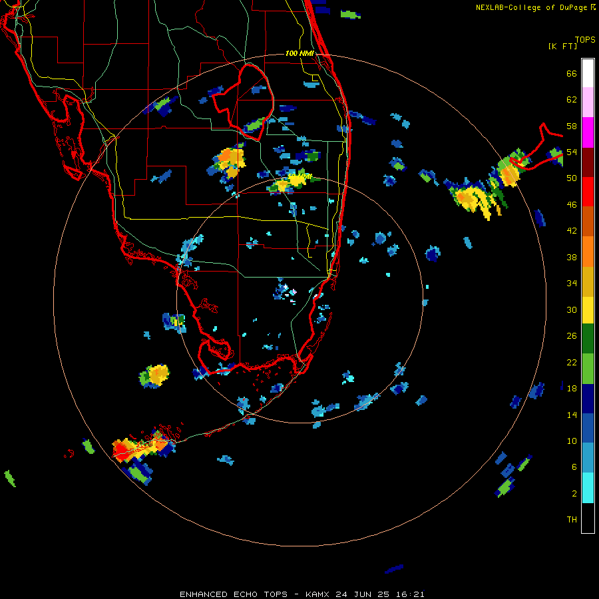Select the bright red legend swatch
Viewport: 599px width, 599px height.
coord(588,192)
